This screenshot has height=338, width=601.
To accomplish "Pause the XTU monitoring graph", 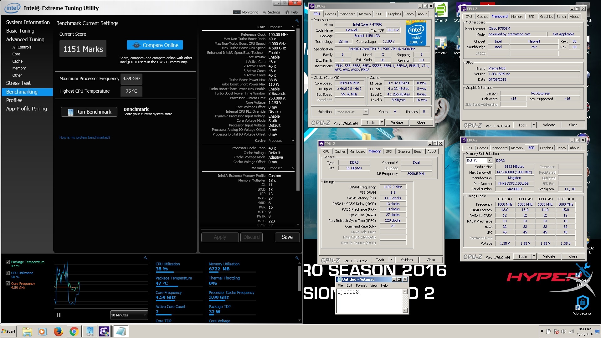I will click(59, 315).
